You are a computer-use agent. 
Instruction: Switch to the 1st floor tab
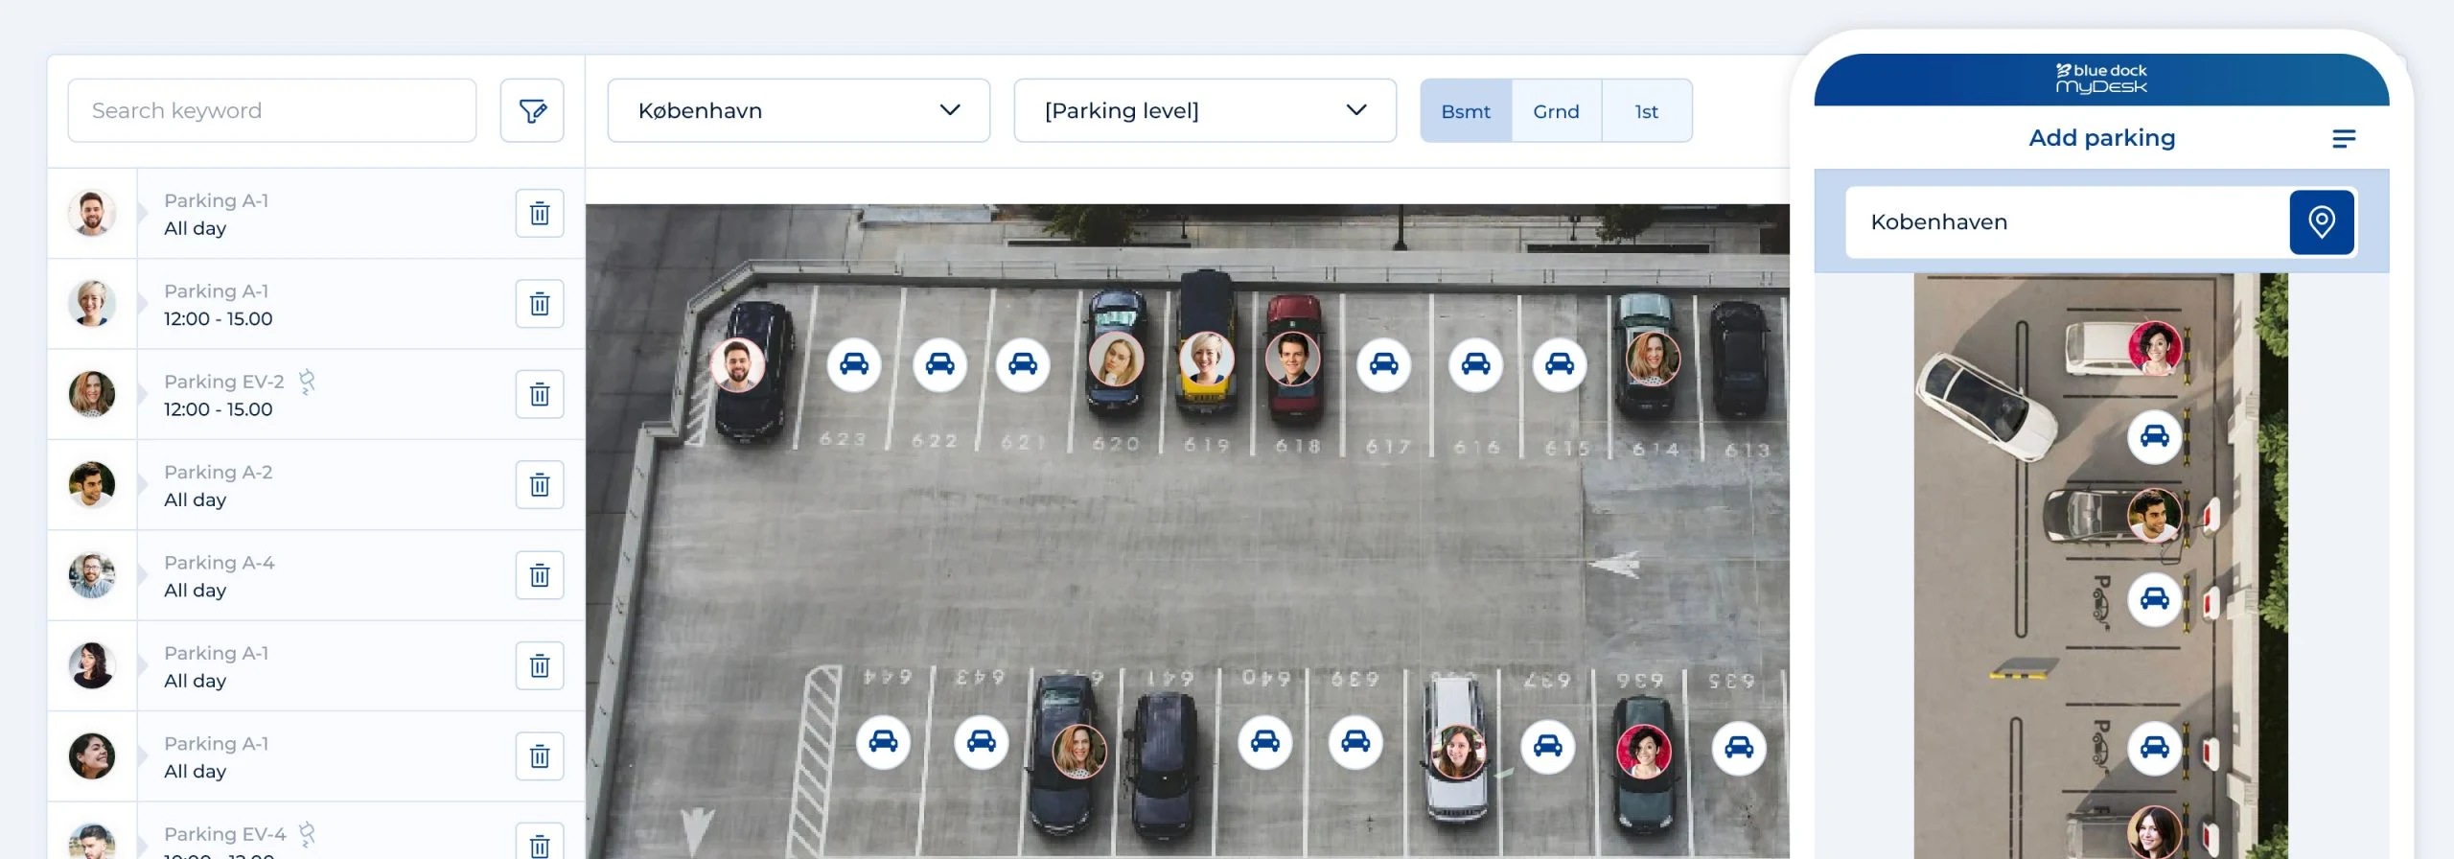[1647, 111]
